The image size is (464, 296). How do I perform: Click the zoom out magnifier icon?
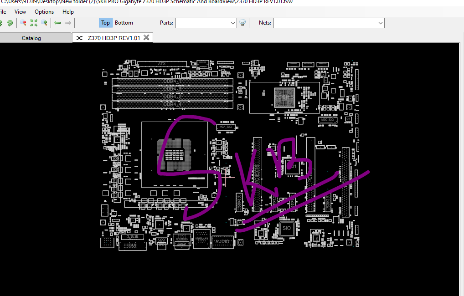23,23
